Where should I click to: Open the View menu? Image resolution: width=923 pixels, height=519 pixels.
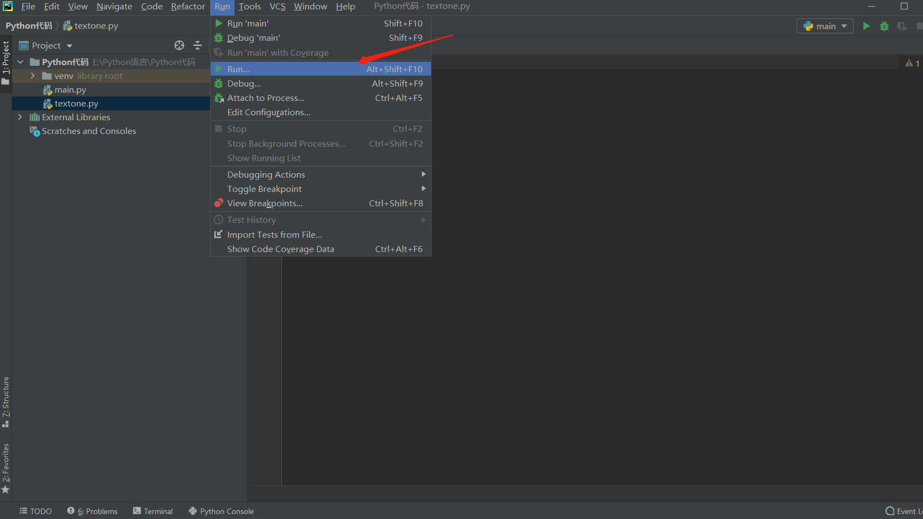(x=78, y=7)
